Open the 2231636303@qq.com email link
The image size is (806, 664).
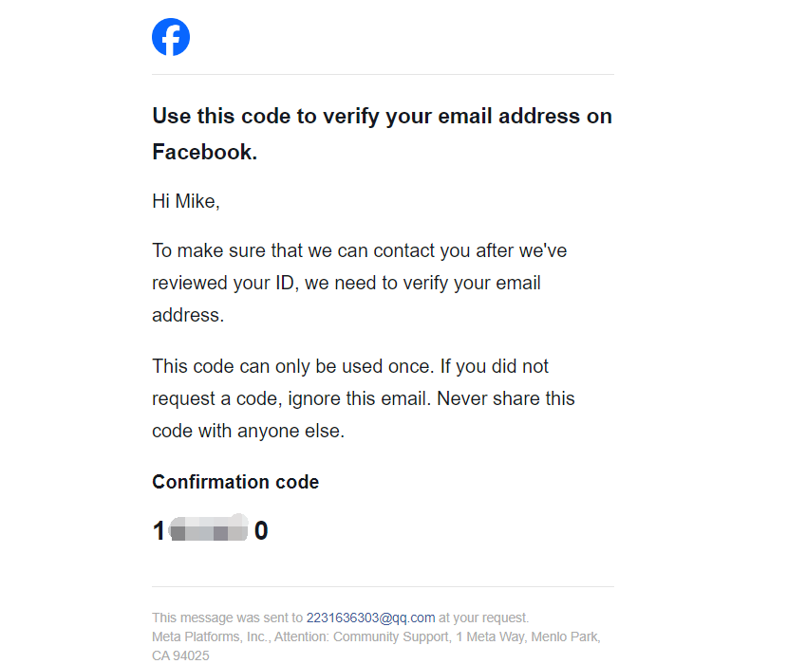pyautogui.click(x=370, y=618)
